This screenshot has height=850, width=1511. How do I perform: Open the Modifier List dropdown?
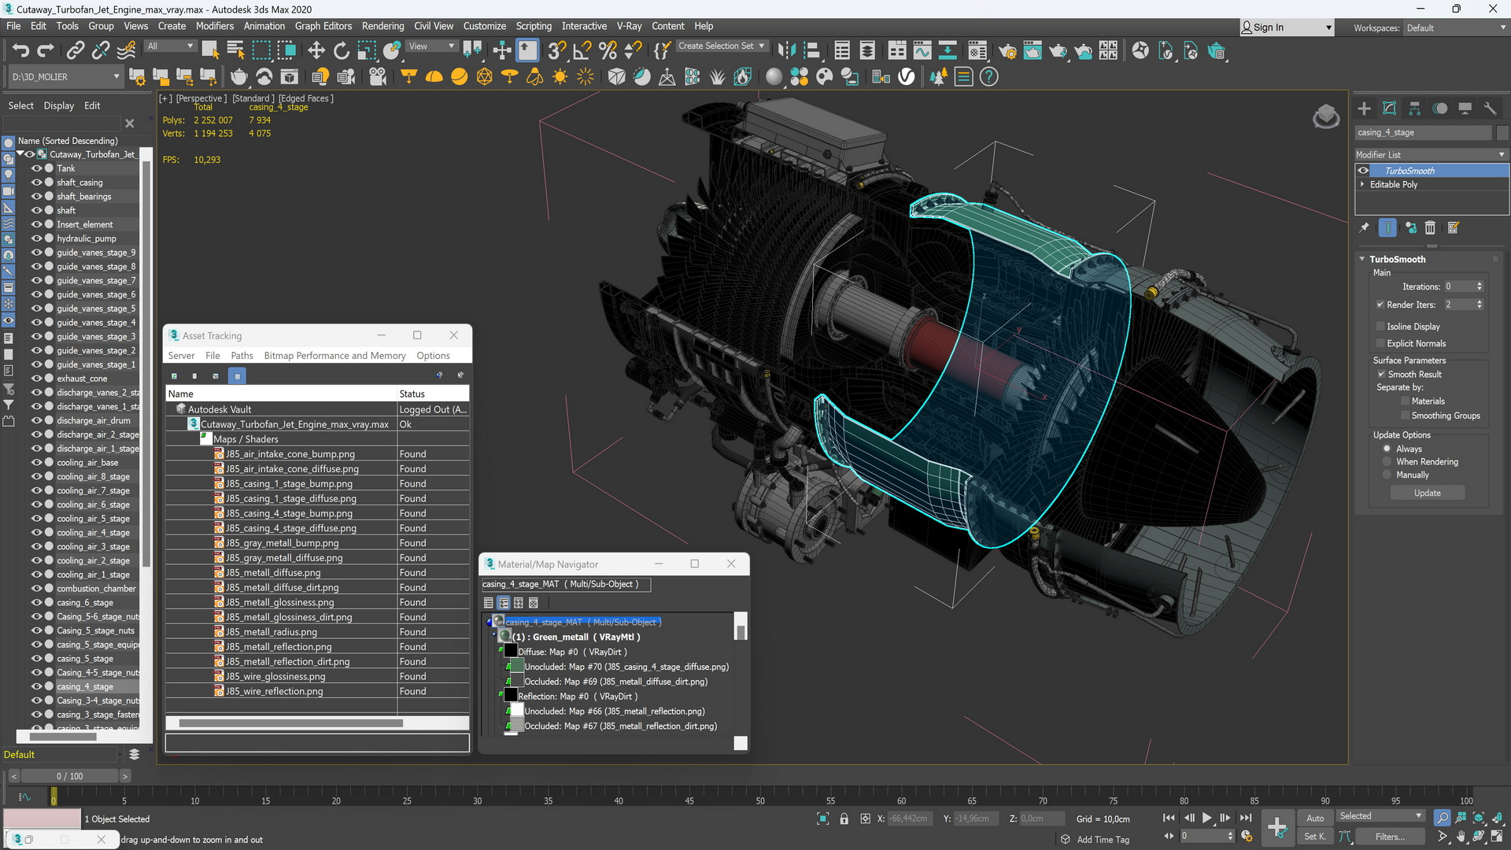pyautogui.click(x=1431, y=155)
